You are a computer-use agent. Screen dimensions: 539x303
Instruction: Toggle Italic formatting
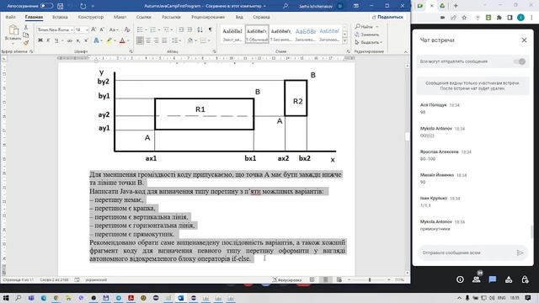pyautogui.click(x=48, y=40)
